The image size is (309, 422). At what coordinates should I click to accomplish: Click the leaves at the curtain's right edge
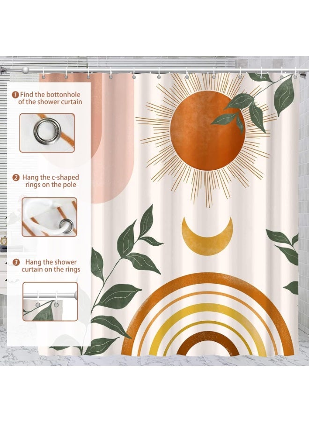coord(287,253)
